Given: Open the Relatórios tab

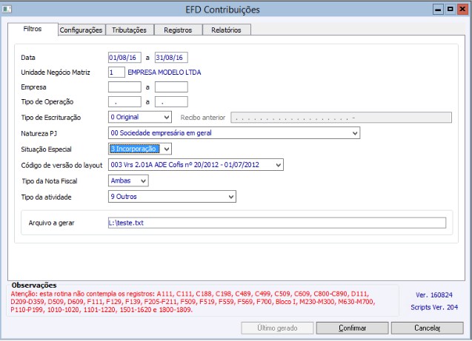Looking at the screenshot, I should (x=226, y=30).
